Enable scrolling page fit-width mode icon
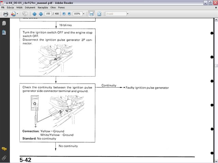218x163 pixels. point(91,14)
